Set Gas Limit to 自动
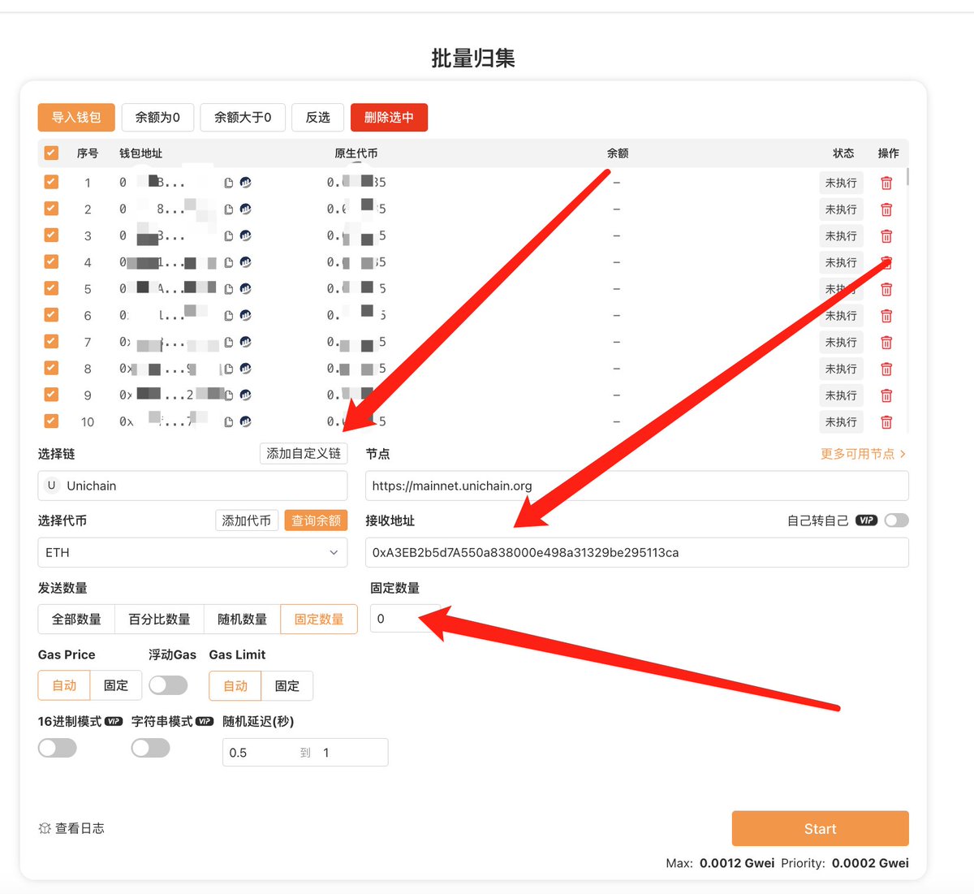Viewport: 974px width, 894px height. 235,685
